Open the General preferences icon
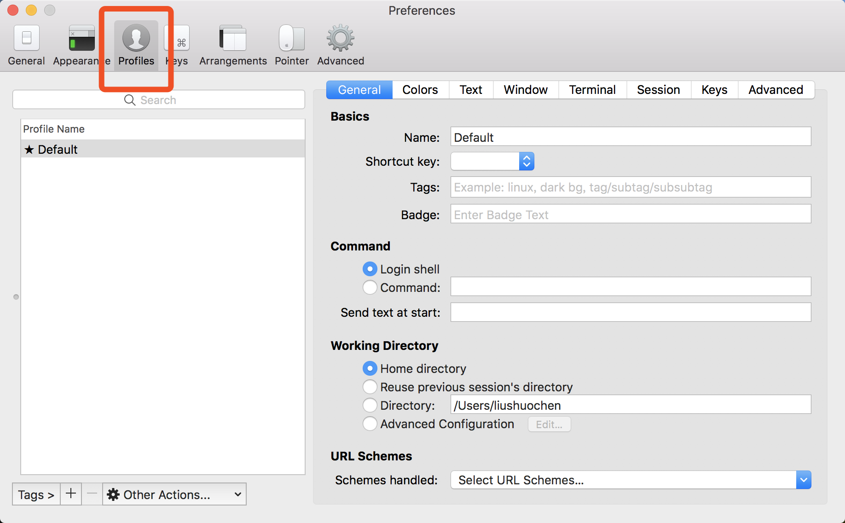The width and height of the screenshot is (845, 523). point(26,44)
